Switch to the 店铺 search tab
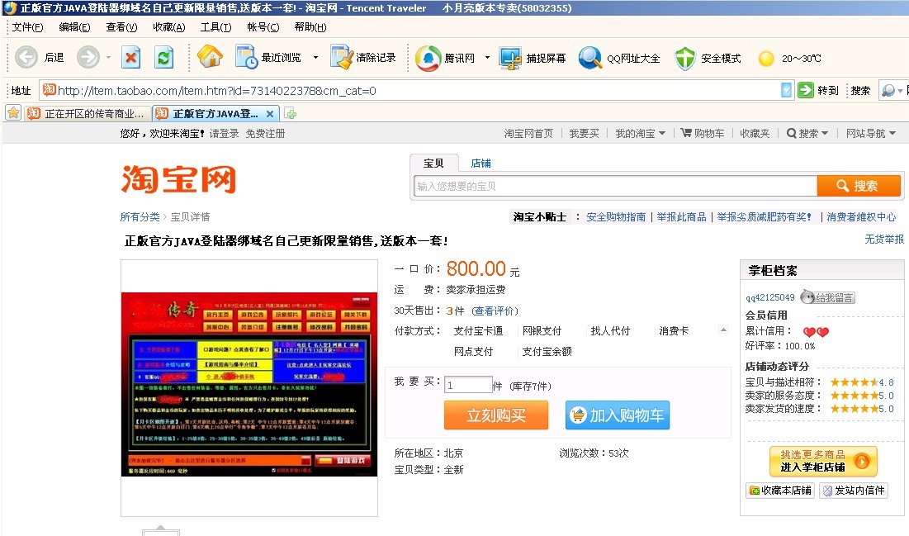This screenshot has height=536, width=909. (481, 164)
